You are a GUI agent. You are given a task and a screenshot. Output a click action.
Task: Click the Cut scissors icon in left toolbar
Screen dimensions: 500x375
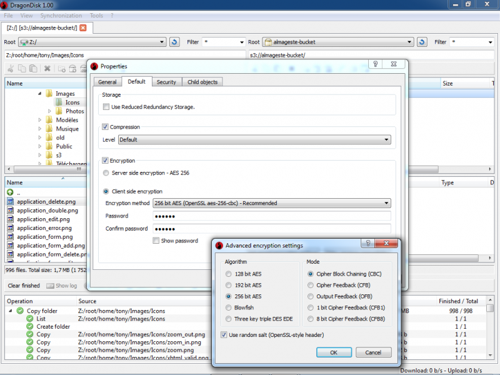[x=11, y=68]
